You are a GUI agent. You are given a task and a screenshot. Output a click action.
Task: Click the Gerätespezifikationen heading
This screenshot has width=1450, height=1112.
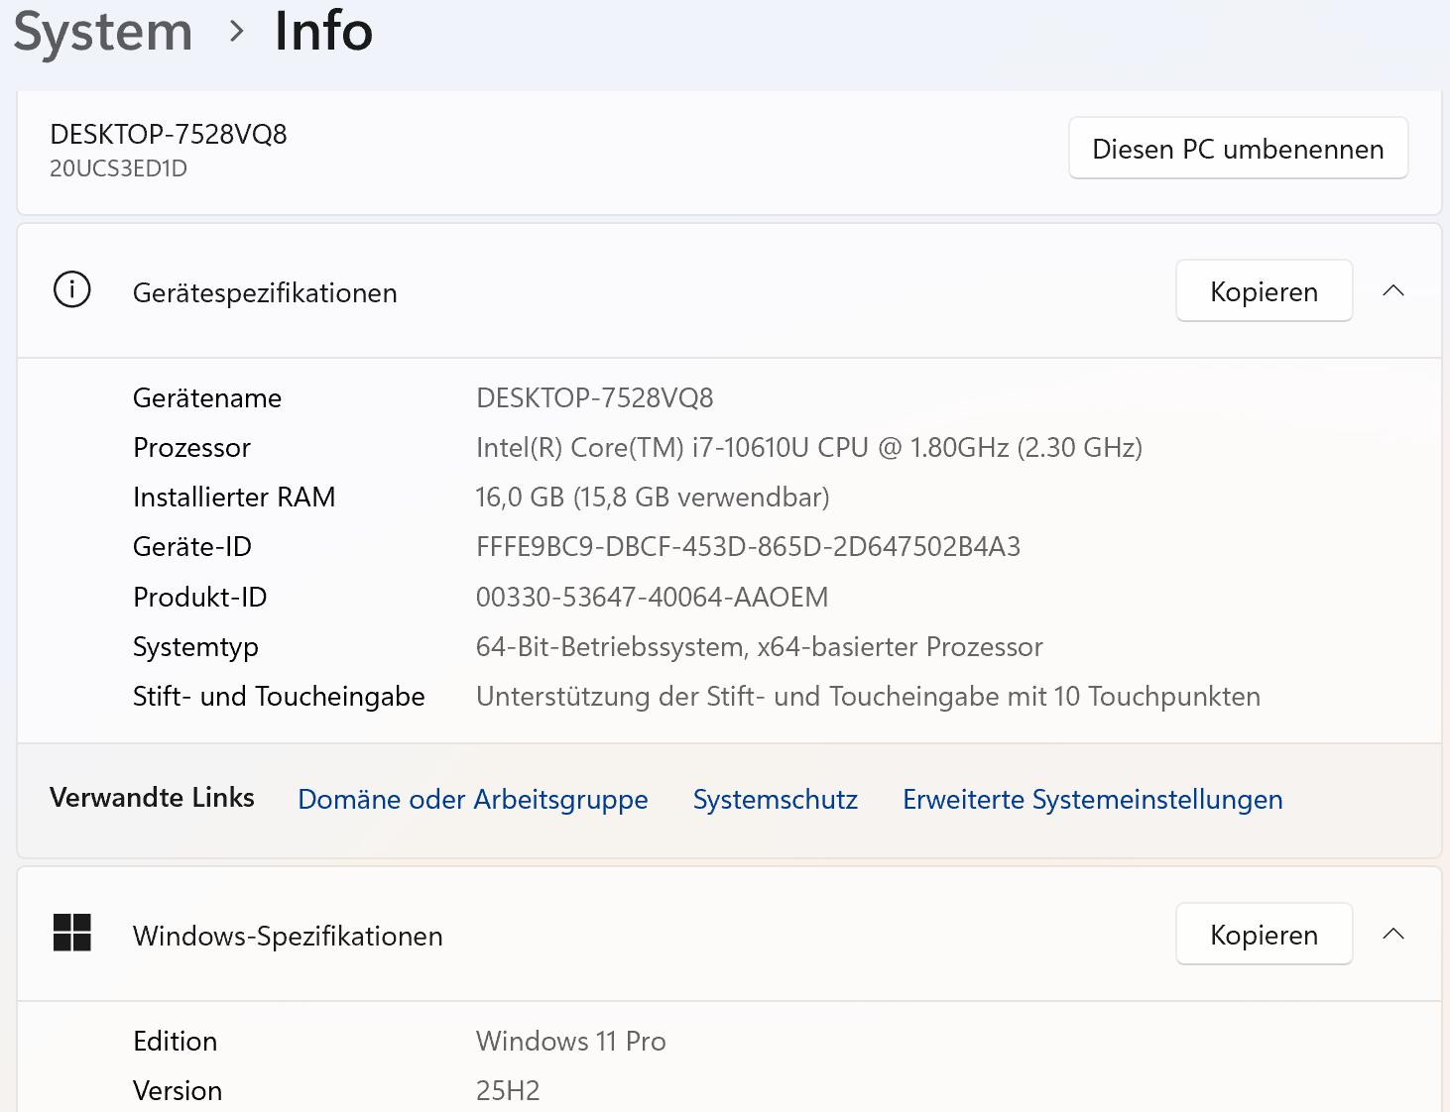265,293
